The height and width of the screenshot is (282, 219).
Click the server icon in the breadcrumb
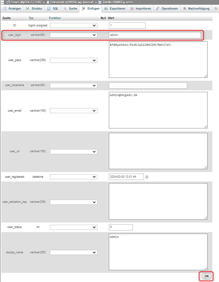[x=8, y=2]
